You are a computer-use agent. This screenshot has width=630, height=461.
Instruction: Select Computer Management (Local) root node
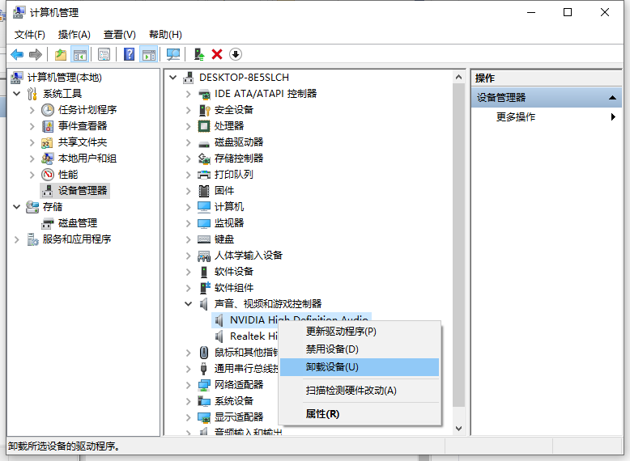pyautogui.click(x=64, y=78)
